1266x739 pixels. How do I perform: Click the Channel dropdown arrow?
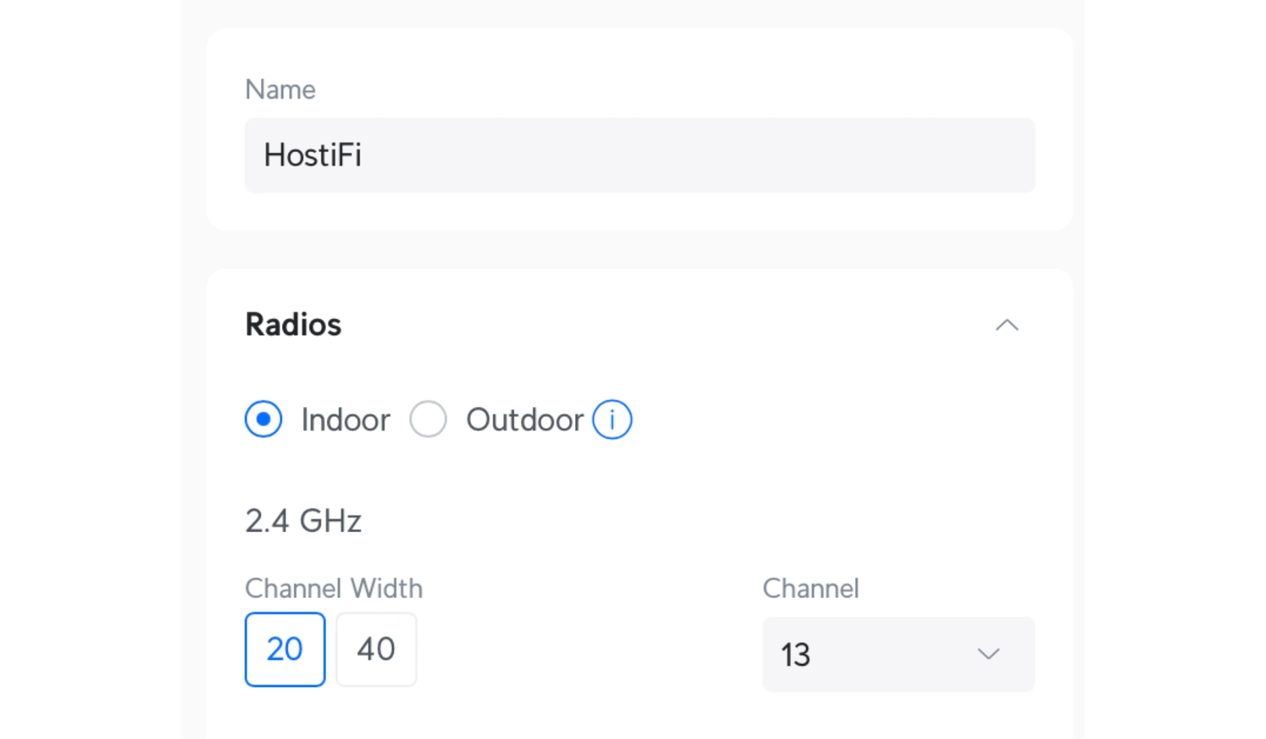pyautogui.click(x=987, y=654)
